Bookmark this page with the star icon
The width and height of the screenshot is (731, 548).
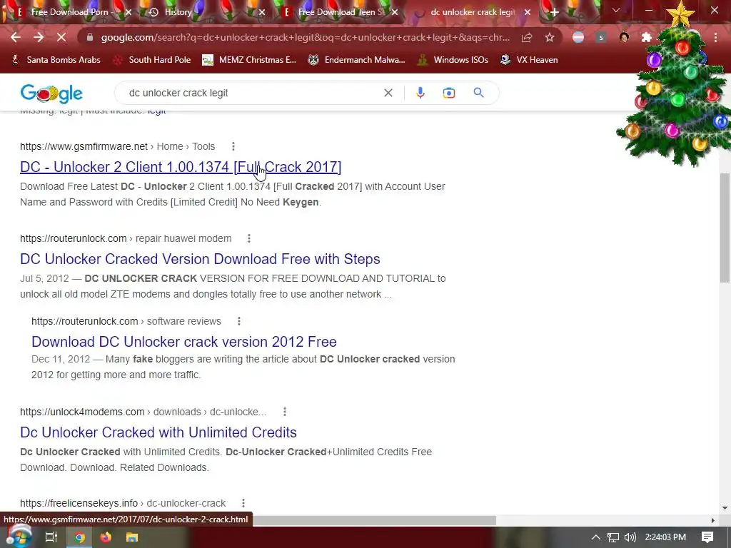[x=550, y=37]
